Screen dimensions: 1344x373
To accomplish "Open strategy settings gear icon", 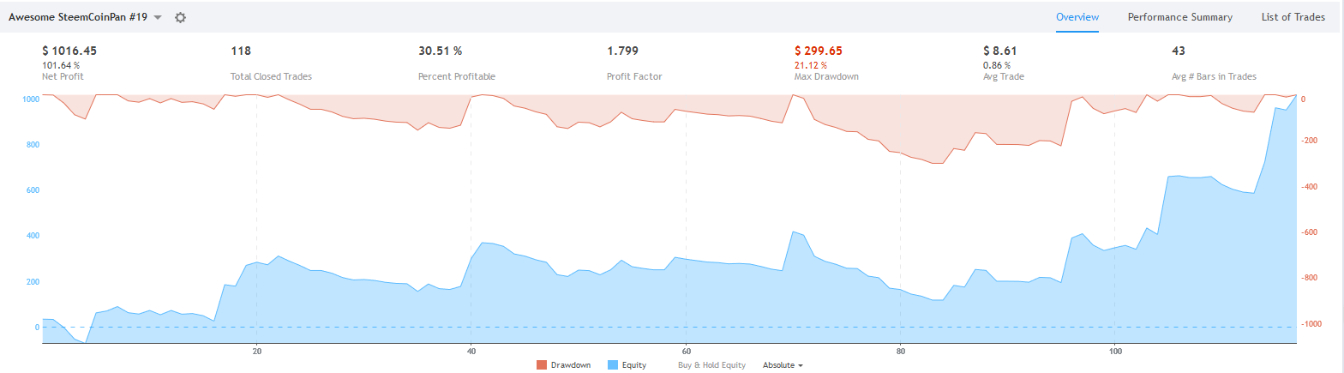I will tap(180, 17).
